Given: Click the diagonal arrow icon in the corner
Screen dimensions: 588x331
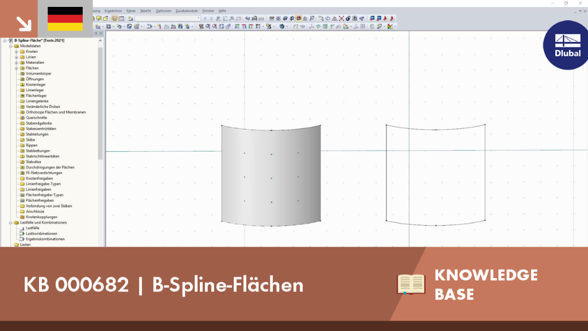Looking at the screenshot, I should click(24, 24).
